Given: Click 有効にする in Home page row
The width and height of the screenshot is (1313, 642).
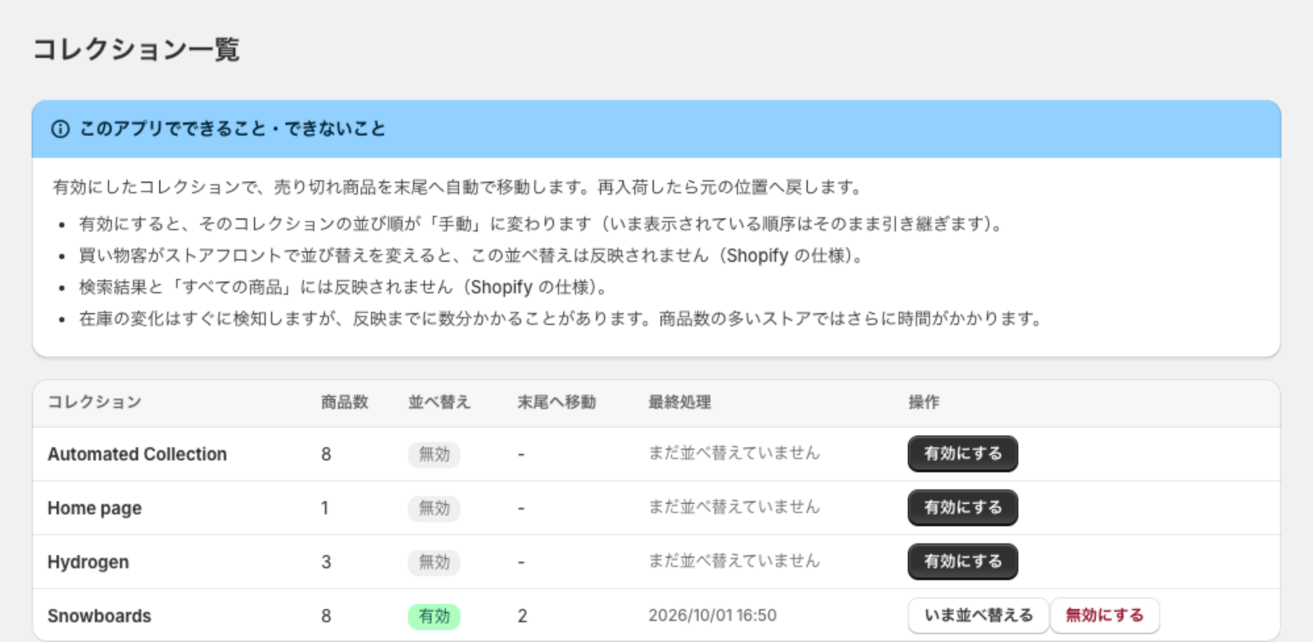Looking at the screenshot, I should (962, 508).
